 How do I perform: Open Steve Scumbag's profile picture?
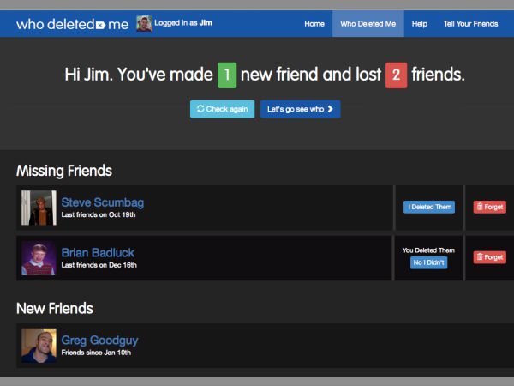pyautogui.click(x=39, y=208)
